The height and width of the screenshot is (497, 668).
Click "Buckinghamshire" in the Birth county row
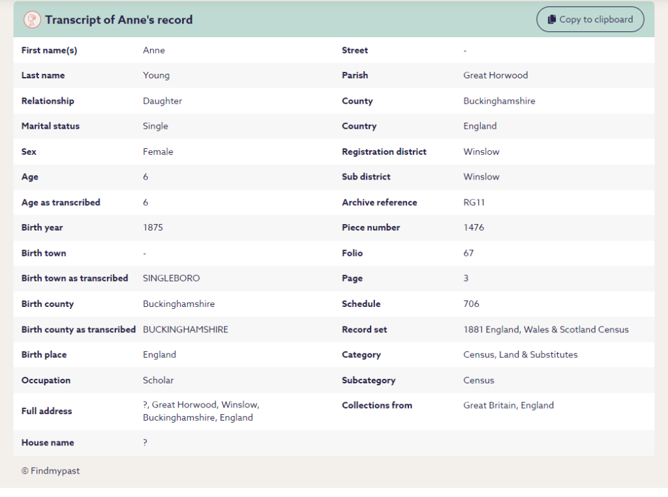(x=179, y=304)
